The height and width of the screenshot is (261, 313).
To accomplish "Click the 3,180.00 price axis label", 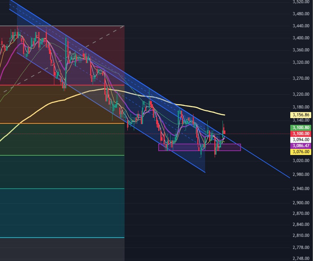I will pos(301,107).
